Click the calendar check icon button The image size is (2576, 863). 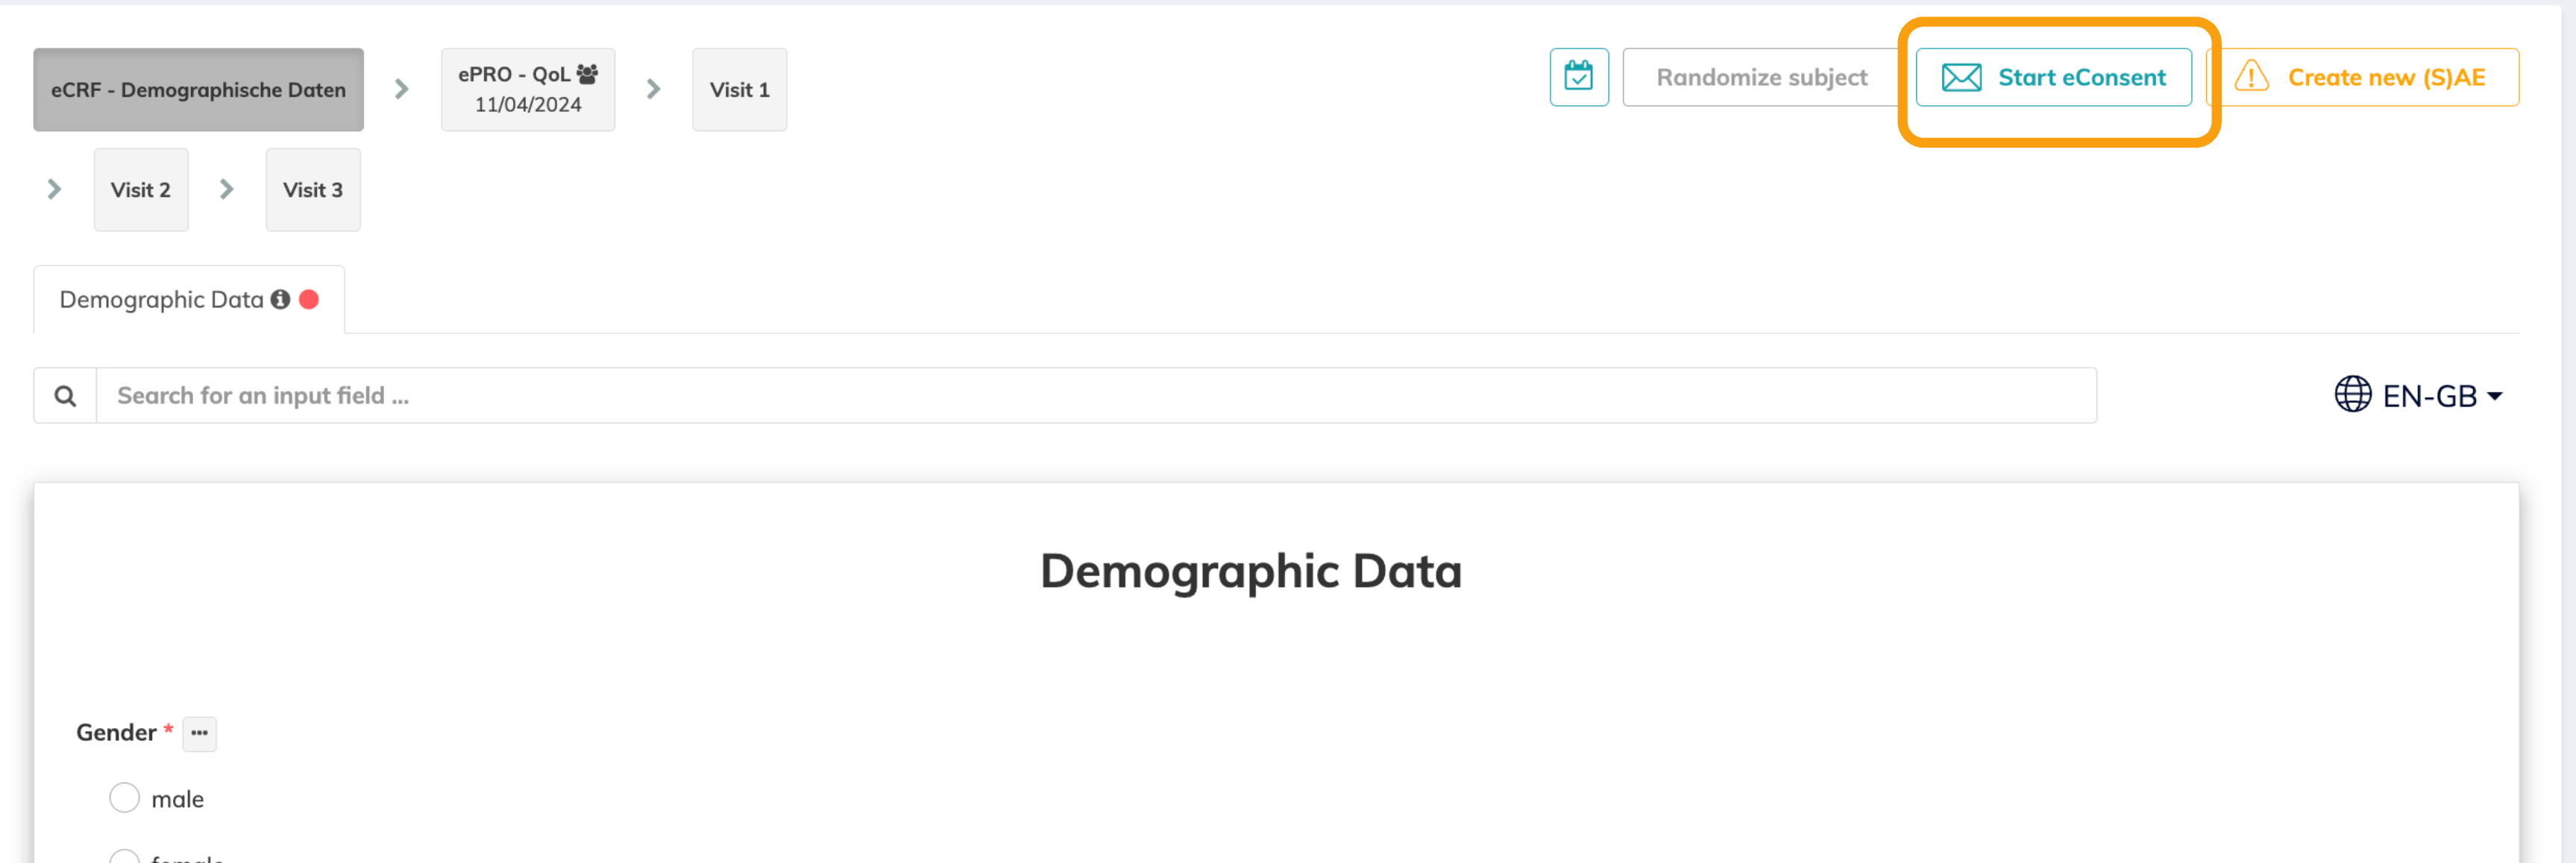(1578, 77)
